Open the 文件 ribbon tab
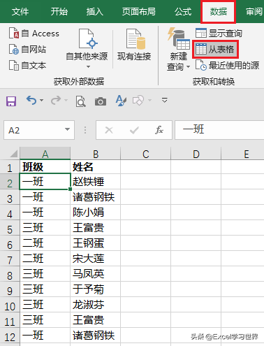Viewport: 264px width, 346px height. (x=20, y=11)
